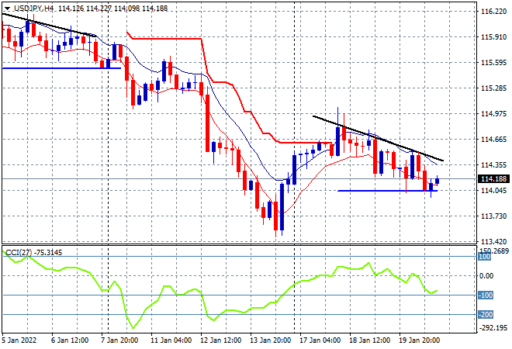The width and height of the screenshot is (512, 349).
Task: Select the black descending trendline on the right
Action: [378, 138]
